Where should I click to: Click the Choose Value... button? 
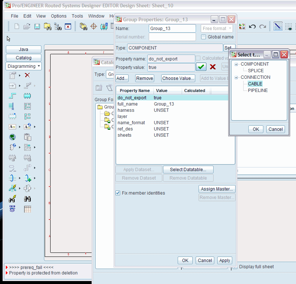[178, 78]
